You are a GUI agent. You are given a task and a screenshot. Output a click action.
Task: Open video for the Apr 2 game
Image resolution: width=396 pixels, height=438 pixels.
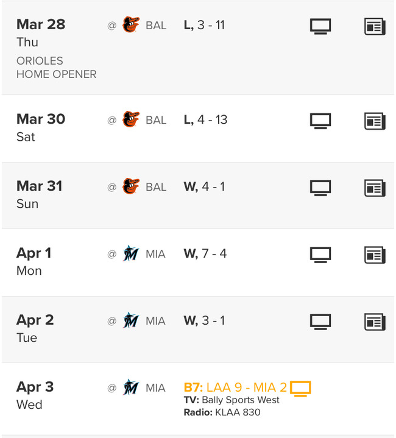[x=320, y=322]
